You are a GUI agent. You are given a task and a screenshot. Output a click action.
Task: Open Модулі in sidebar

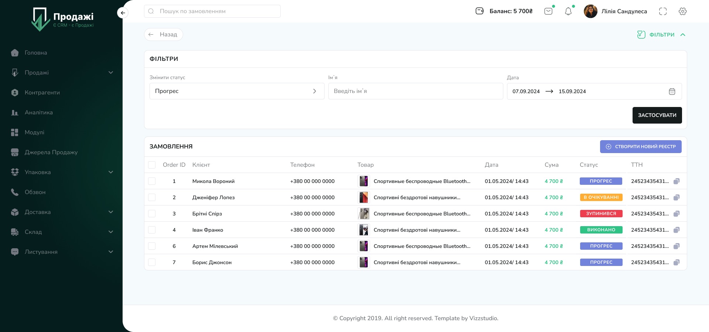(x=34, y=132)
